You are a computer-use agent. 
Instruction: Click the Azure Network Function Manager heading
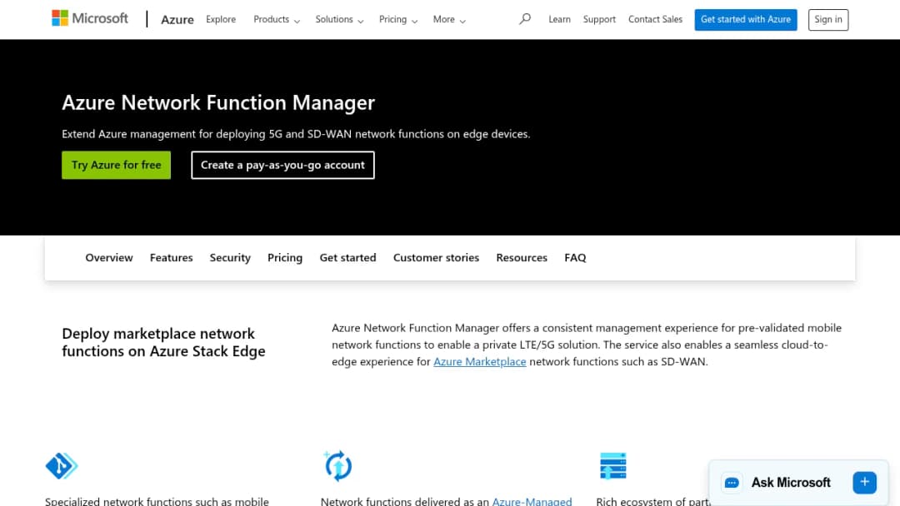click(x=218, y=102)
